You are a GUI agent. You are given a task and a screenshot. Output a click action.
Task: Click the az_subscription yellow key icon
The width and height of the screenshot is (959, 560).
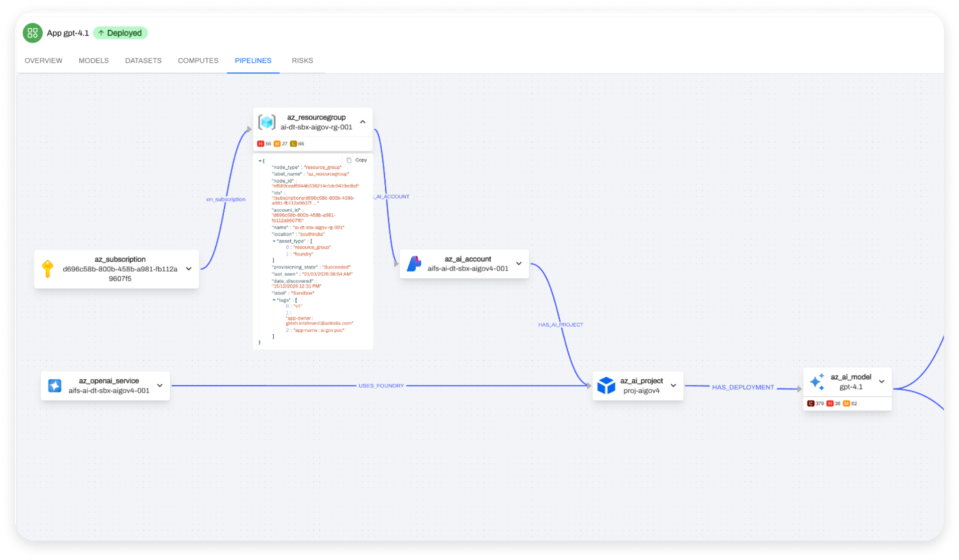(x=48, y=269)
